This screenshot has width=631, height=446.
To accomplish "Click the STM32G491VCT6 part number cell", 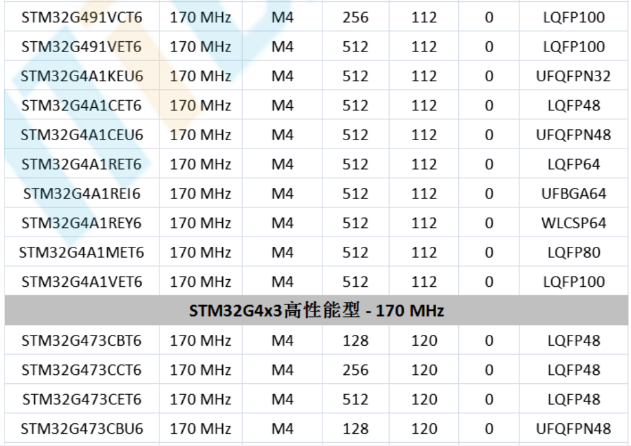I will tap(81, 18).
